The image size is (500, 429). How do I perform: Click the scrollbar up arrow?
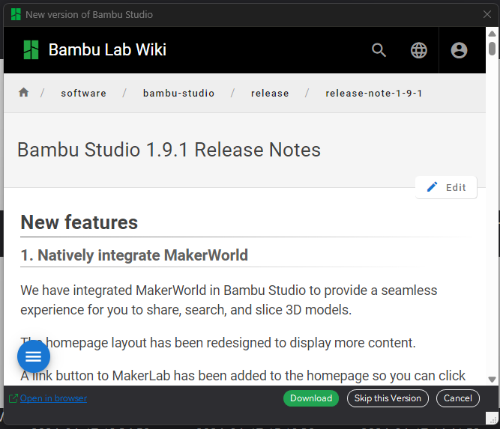point(492,34)
